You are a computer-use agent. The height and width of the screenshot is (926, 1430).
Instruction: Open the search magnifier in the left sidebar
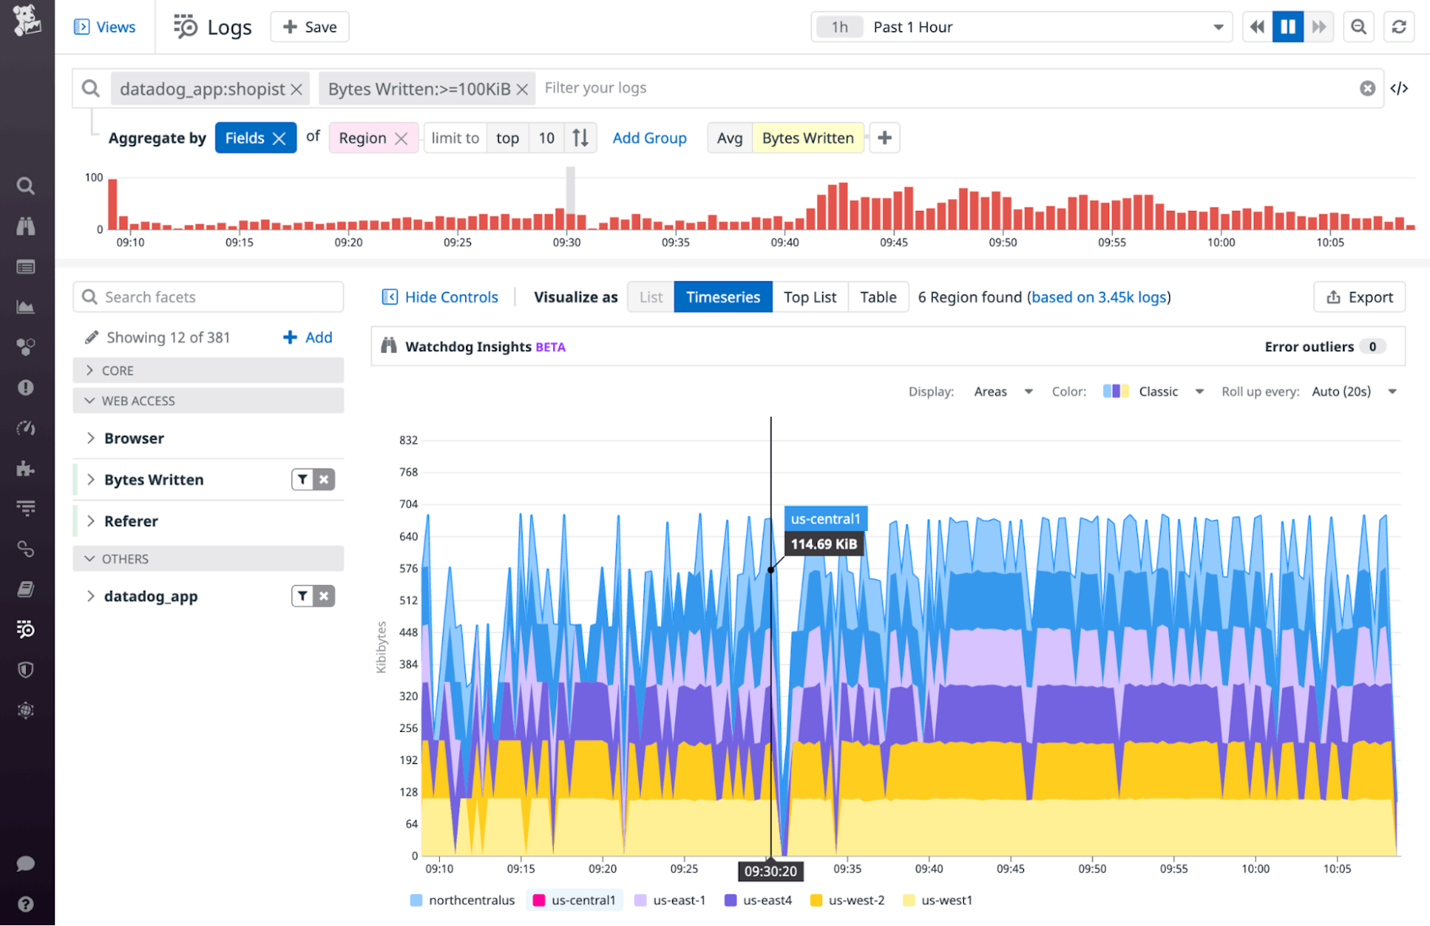coord(25,186)
